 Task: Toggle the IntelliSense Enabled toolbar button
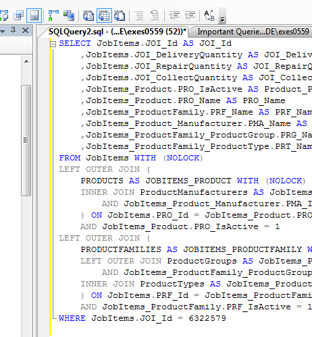point(34,16)
